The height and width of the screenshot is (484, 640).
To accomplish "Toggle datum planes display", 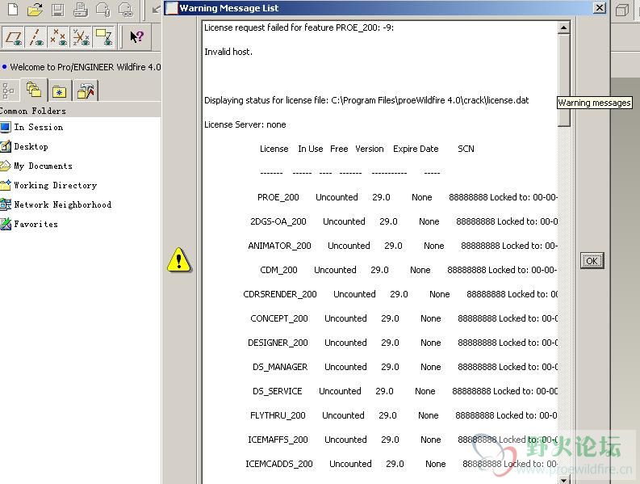I will (13, 37).
